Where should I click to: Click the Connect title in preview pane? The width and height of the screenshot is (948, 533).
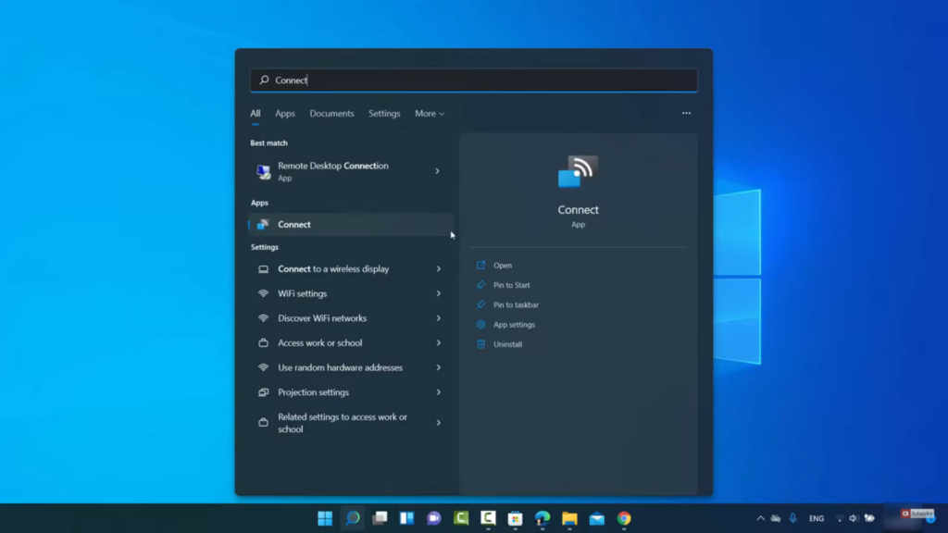[x=578, y=210]
